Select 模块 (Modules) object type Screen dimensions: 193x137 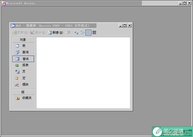point(23,85)
